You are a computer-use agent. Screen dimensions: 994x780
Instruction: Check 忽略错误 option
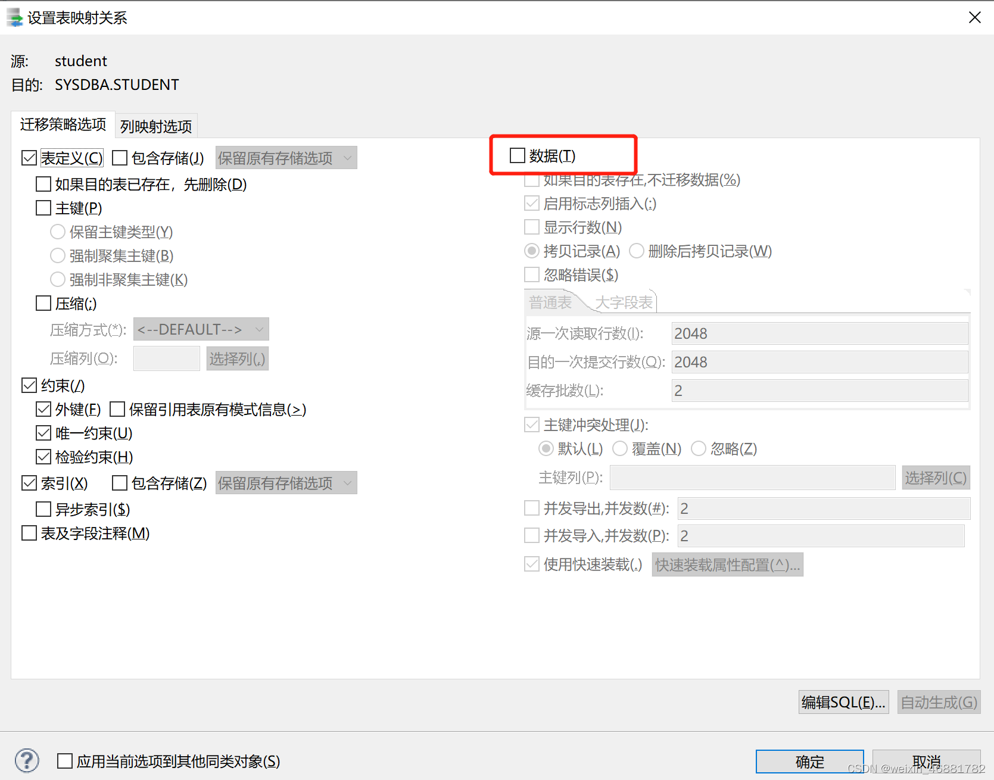532,274
